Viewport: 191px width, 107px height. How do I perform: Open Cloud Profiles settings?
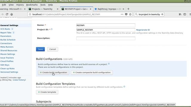(x=7, y=61)
